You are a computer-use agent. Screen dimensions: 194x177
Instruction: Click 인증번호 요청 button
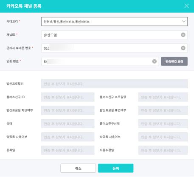click(x=174, y=61)
